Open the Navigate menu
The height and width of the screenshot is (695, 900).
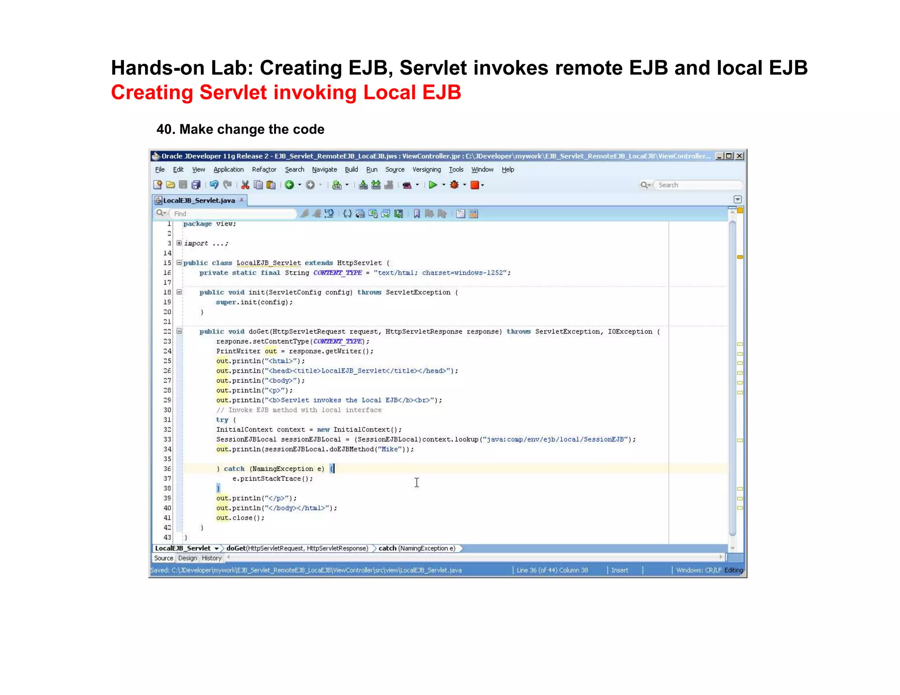point(324,170)
